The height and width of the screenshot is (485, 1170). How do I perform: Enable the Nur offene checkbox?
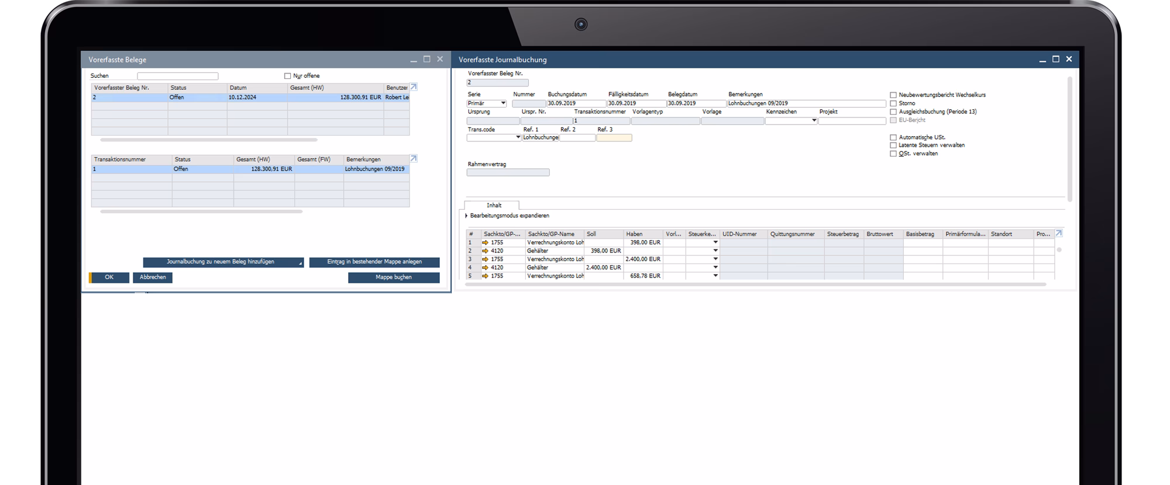point(287,76)
